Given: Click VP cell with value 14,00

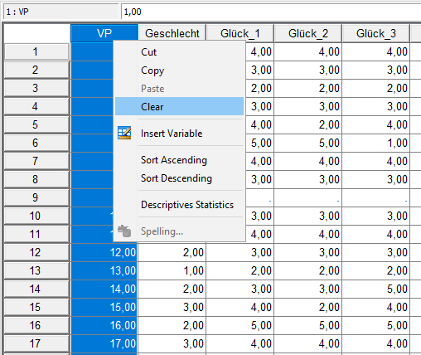Looking at the screenshot, I should (104, 289).
